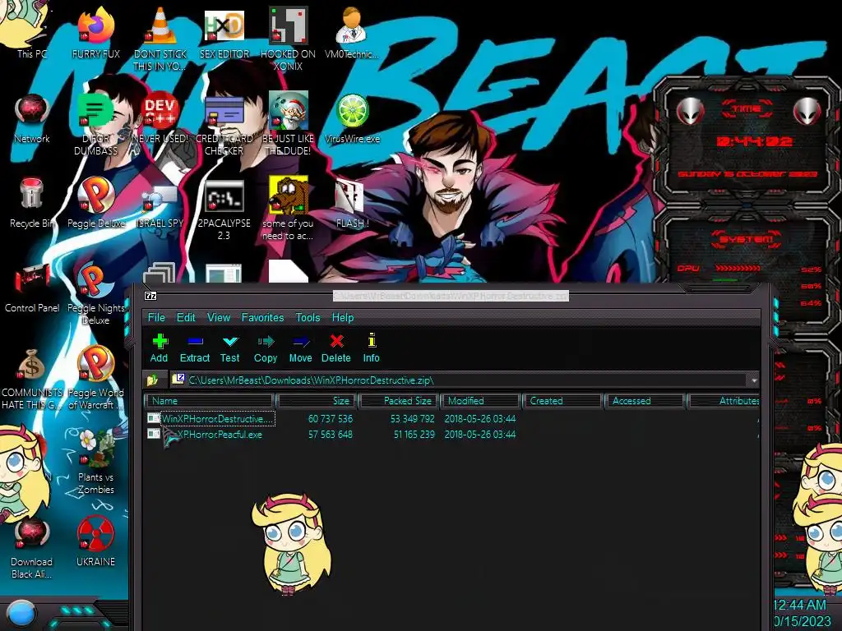Open the Help menu

point(343,317)
